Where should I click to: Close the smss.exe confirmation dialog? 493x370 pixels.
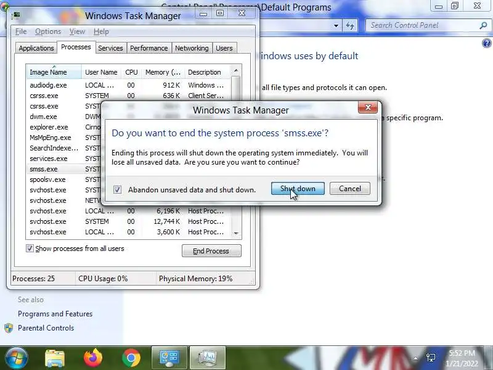coord(368,107)
